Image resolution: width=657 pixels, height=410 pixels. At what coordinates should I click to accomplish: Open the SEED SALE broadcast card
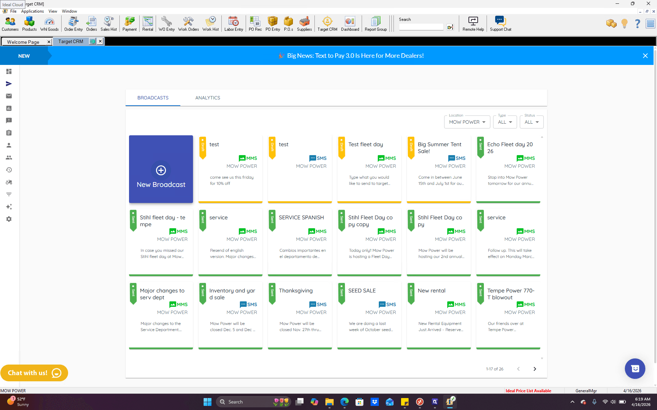(369, 315)
